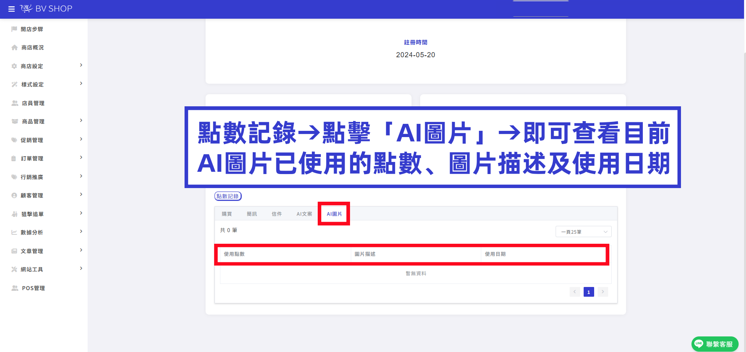746x352 pixels.
Task: Switch to the 簡訊 tab
Action: point(252,214)
